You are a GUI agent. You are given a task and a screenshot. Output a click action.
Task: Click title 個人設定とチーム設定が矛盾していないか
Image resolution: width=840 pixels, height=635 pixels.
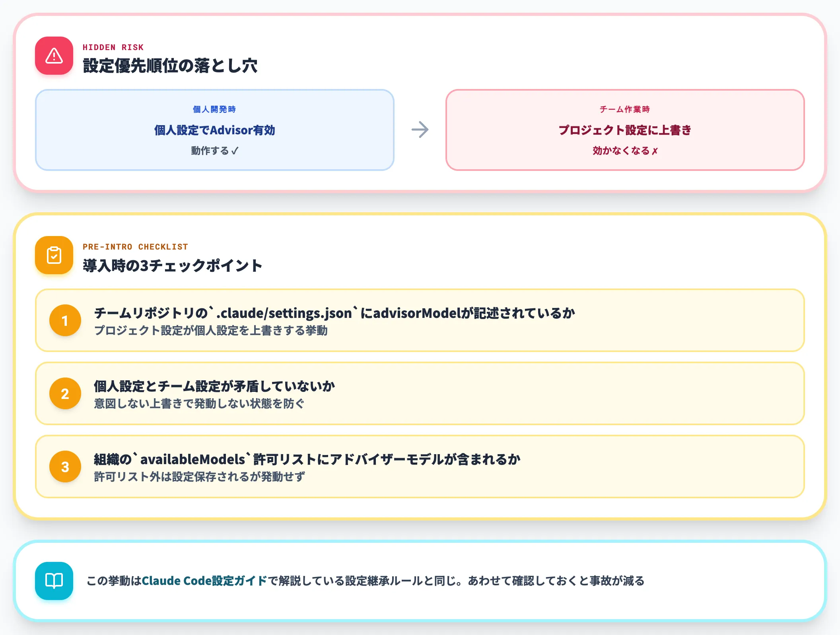coord(214,386)
